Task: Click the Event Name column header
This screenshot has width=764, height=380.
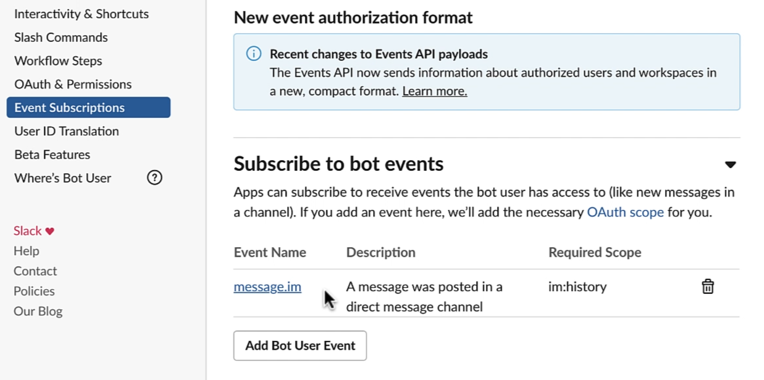Action: coord(270,252)
